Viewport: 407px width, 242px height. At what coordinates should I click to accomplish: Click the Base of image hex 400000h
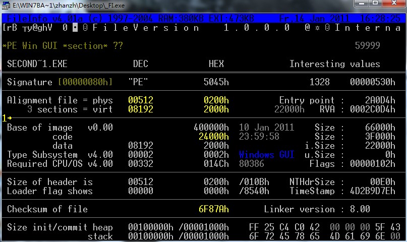coord(211,128)
